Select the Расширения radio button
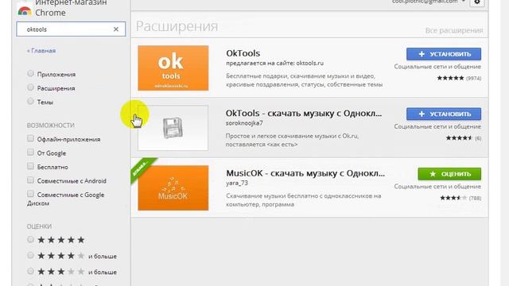The height and width of the screenshot is (286, 509). point(30,87)
